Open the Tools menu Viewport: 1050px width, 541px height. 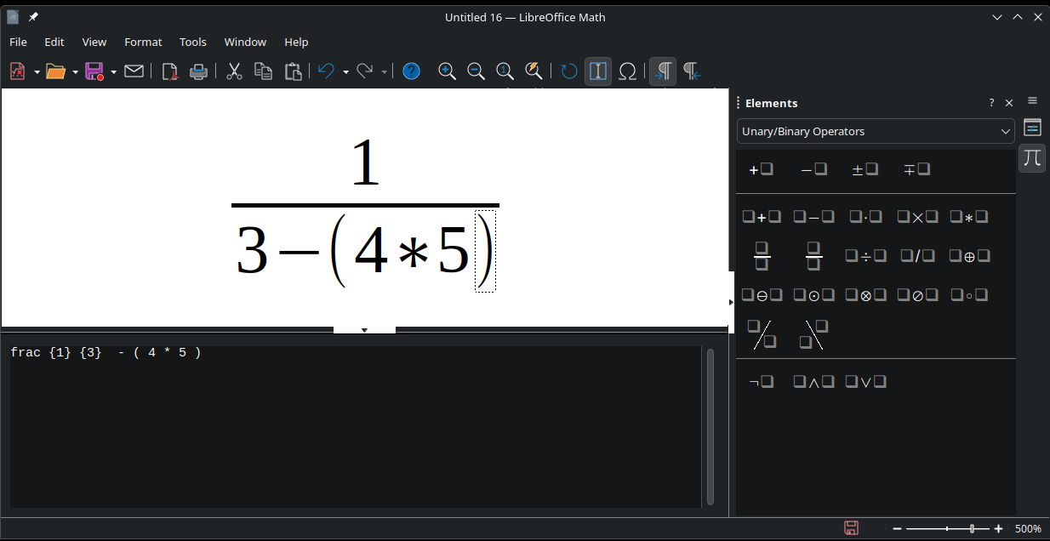click(x=192, y=42)
